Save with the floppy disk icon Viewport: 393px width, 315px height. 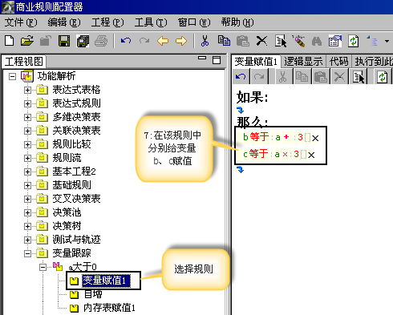pyautogui.click(x=64, y=41)
